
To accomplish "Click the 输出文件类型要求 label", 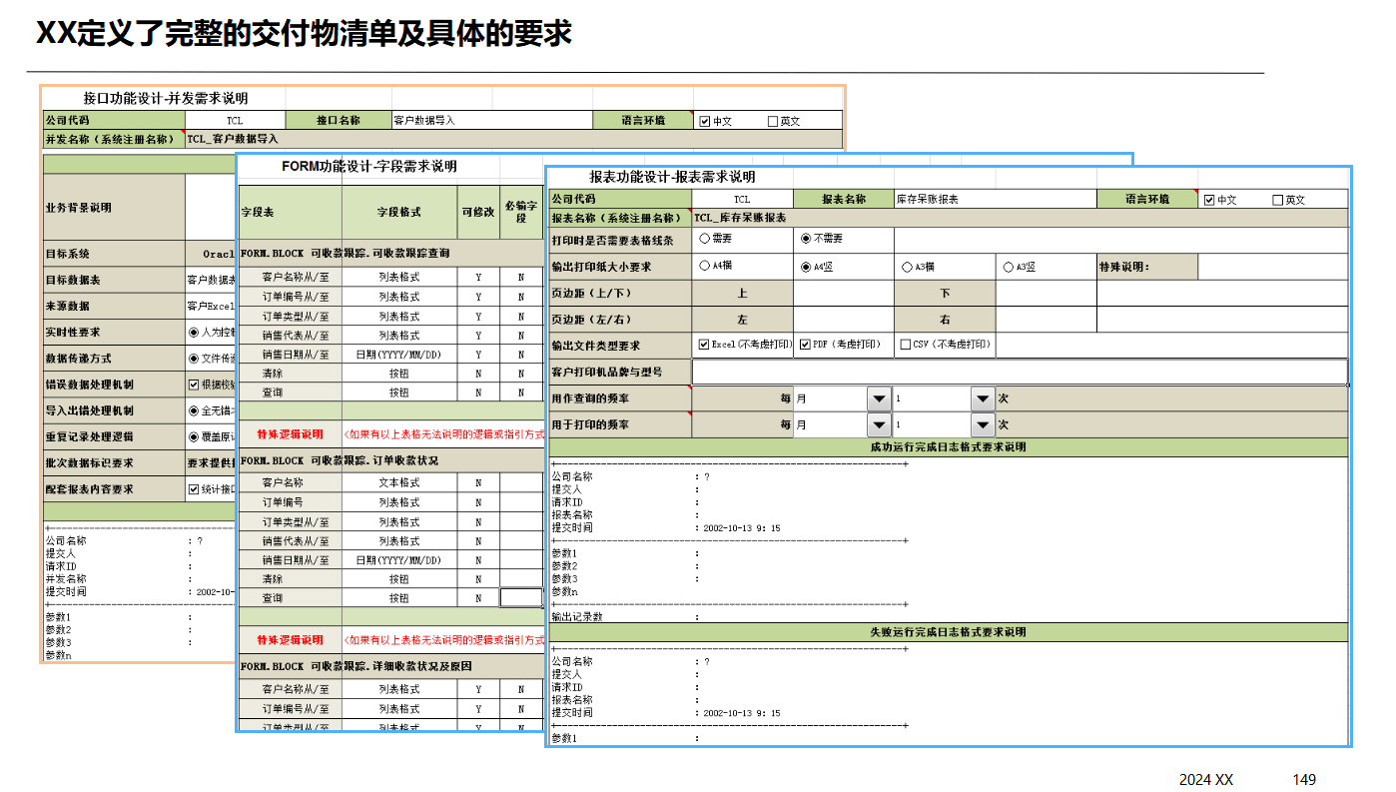I will coord(620,346).
